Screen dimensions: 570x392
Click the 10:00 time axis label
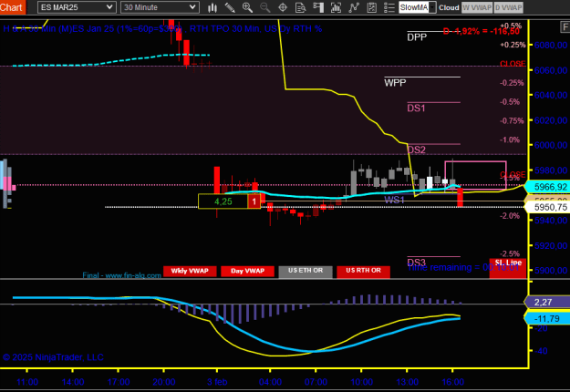[361, 382]
